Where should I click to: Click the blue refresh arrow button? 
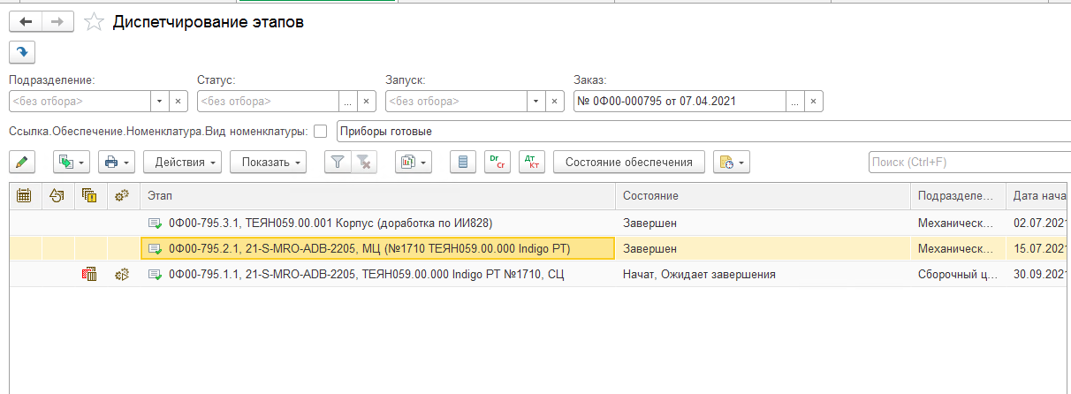pyautogui.click(x=22, y=52)
